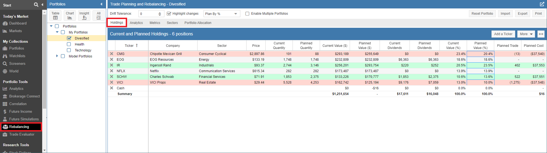Click the Import button

505,14
